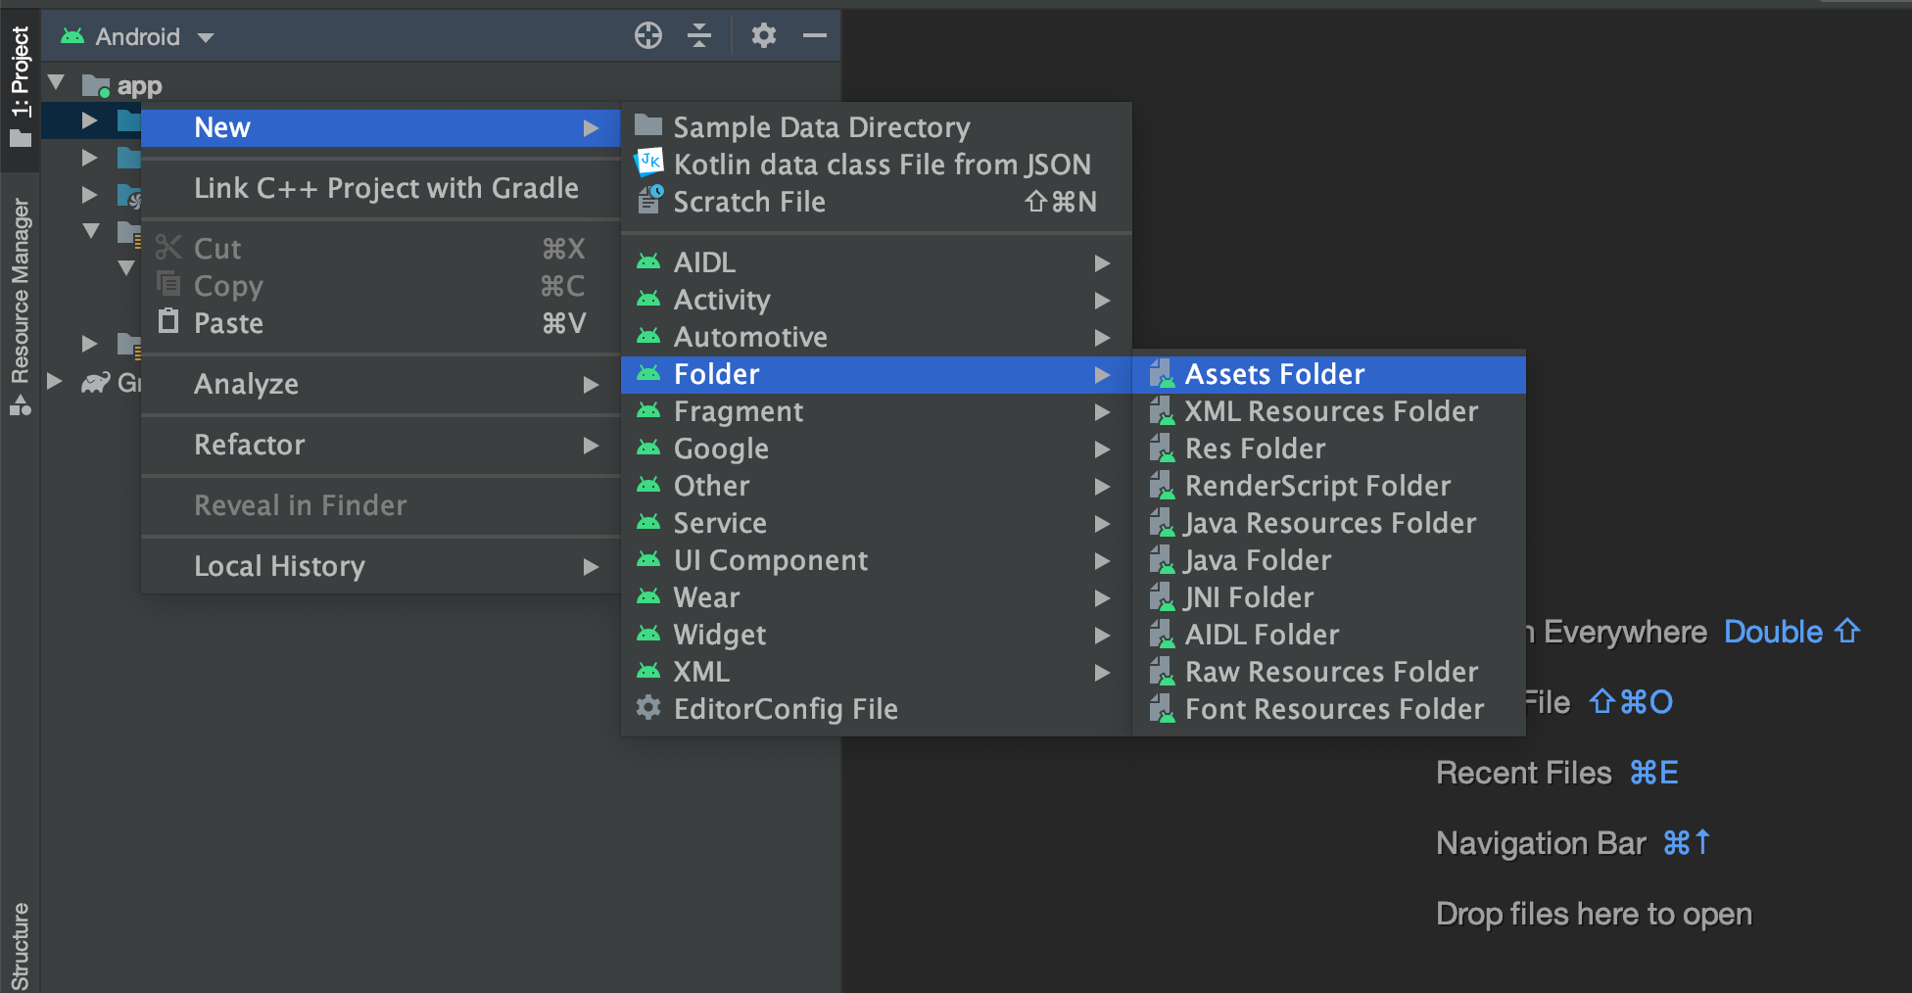Expand the Google submenu arrow
This screenshot has height=993, width=1912.
click(1102, 449)
